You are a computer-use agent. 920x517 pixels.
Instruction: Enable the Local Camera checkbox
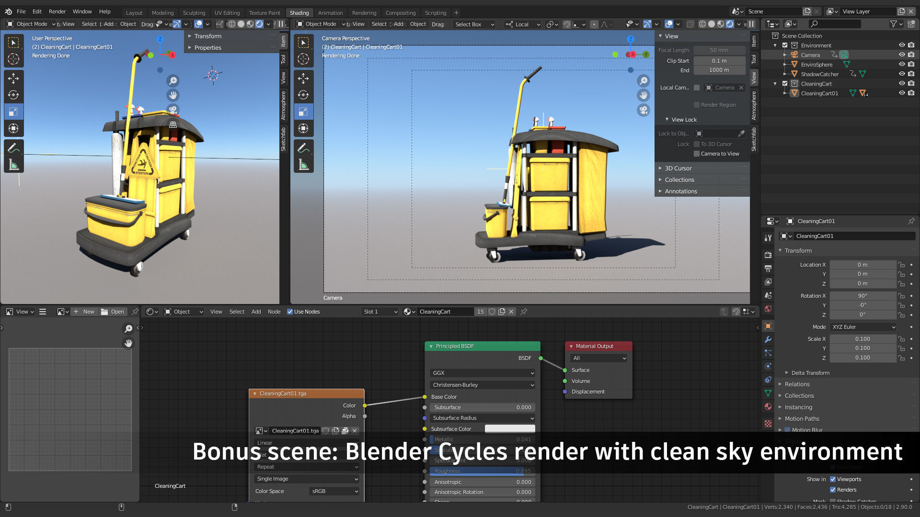coord(697,88)
